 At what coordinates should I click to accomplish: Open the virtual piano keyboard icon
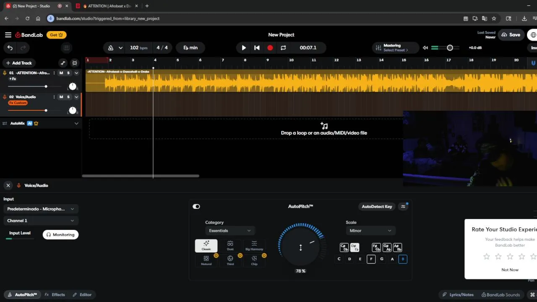point(66,48)
